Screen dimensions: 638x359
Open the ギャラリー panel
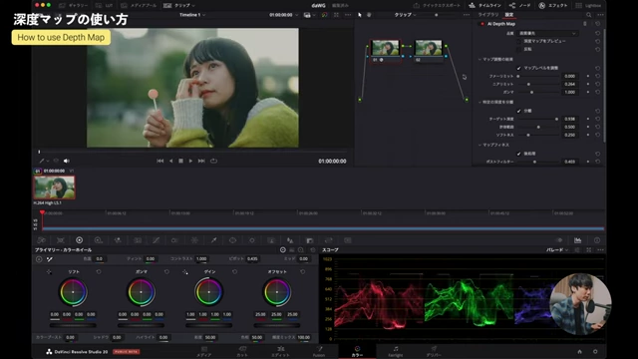[x=74, y=5]
